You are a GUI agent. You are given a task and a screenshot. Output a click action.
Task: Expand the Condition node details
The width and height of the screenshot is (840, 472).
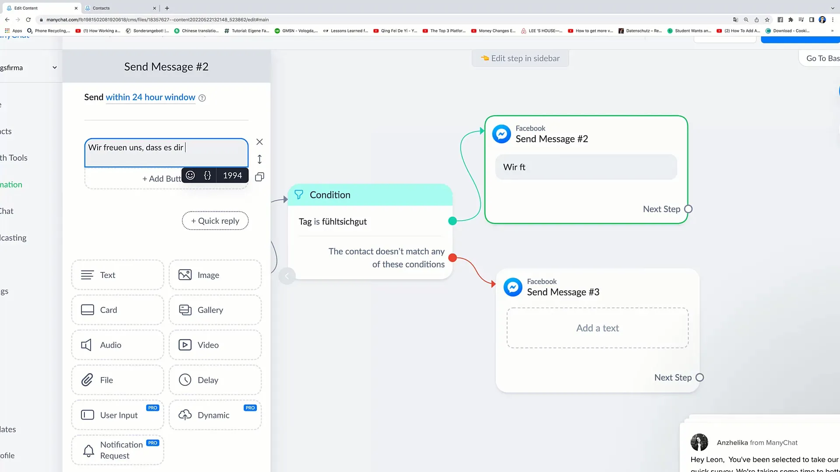pos(369,194)
